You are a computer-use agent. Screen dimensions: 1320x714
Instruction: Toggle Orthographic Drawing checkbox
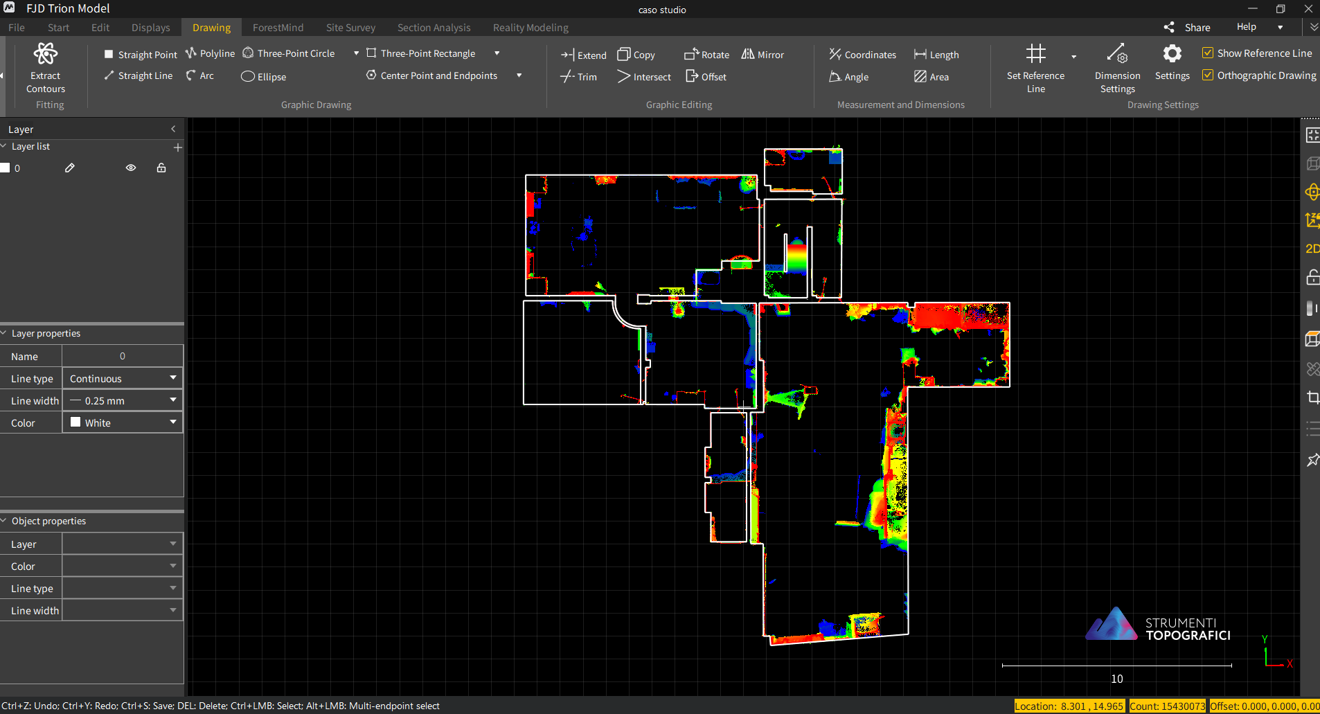point(1208,75)
